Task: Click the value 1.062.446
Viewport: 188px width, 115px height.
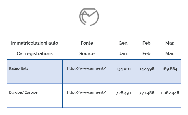Action: 170,93
